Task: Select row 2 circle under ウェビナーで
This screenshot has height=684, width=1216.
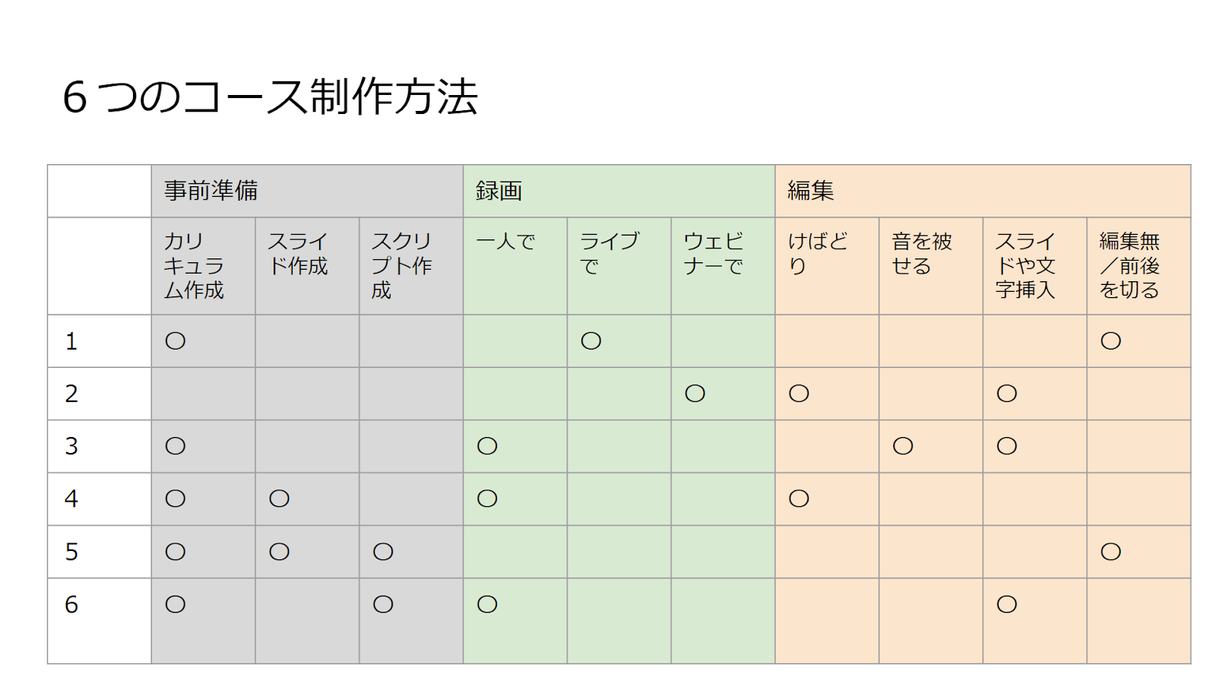Action: pyautogui.click(x=695, y=394)
